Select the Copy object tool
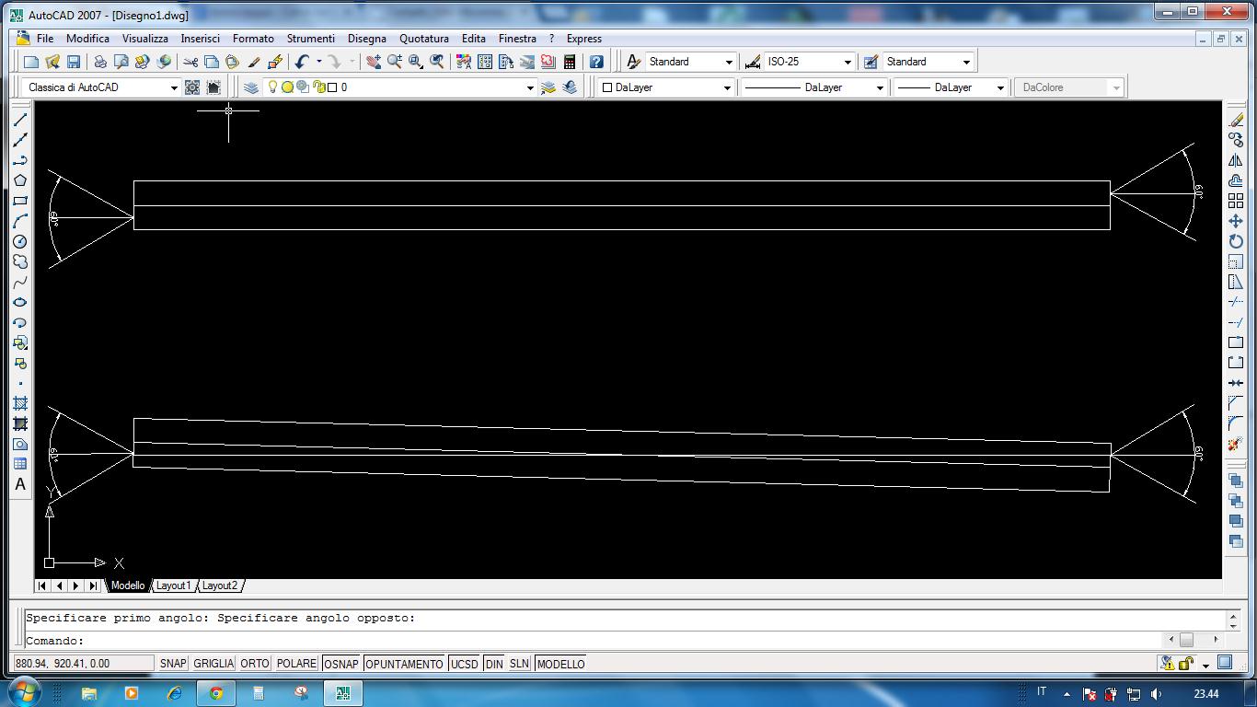This screenshot has height=707, width=1257. pos(1236,140)
